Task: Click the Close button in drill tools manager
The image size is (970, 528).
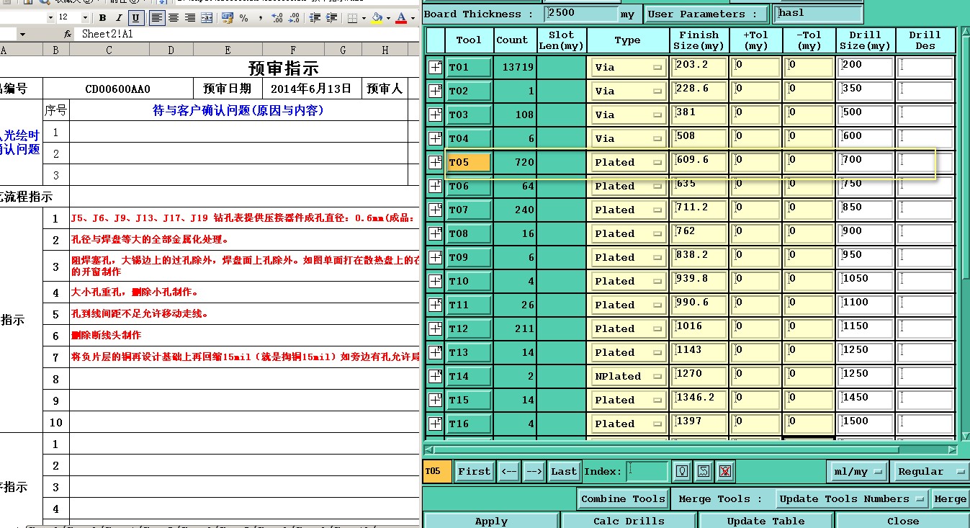Action: point(902,520)
